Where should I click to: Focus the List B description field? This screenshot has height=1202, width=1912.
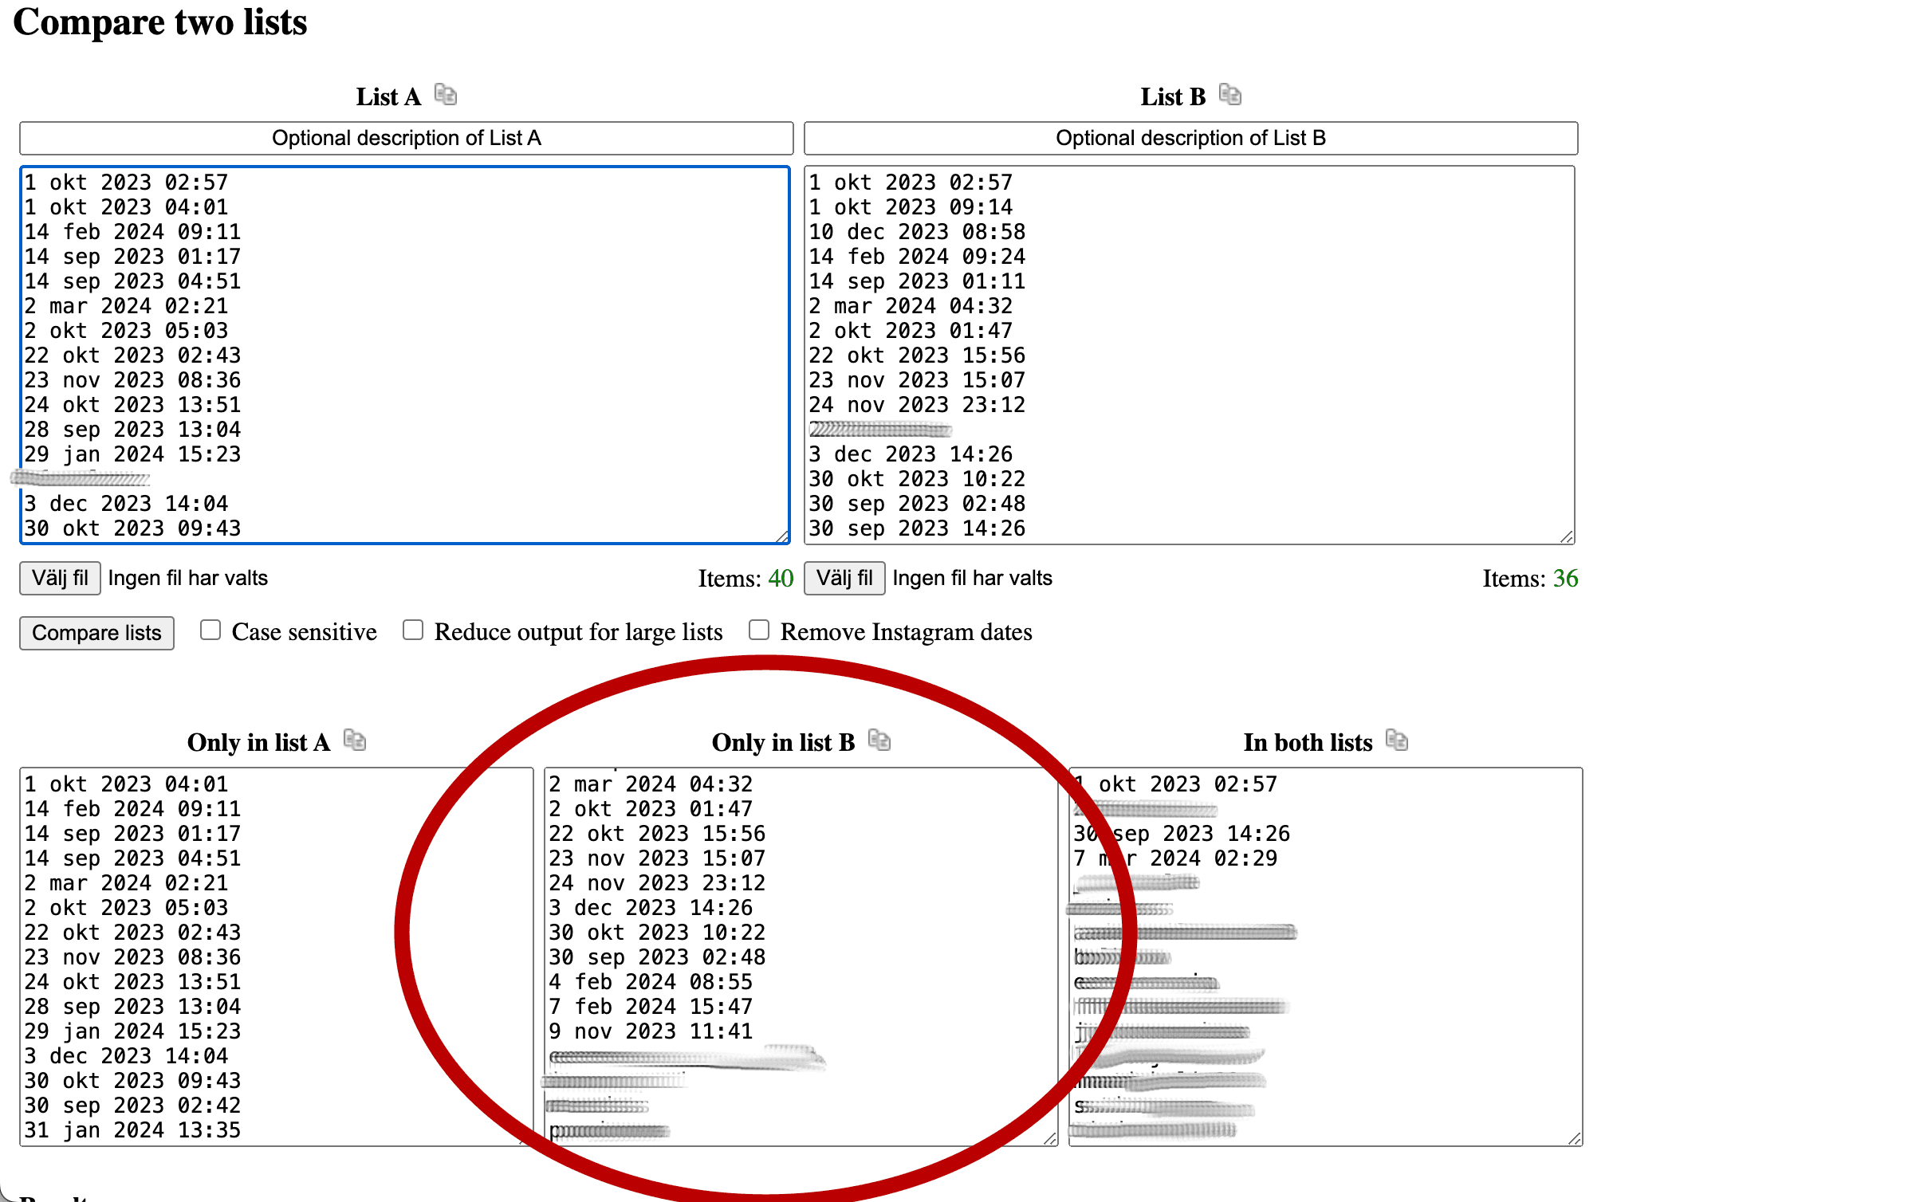pyautogui.click(x=1190, y=138)
